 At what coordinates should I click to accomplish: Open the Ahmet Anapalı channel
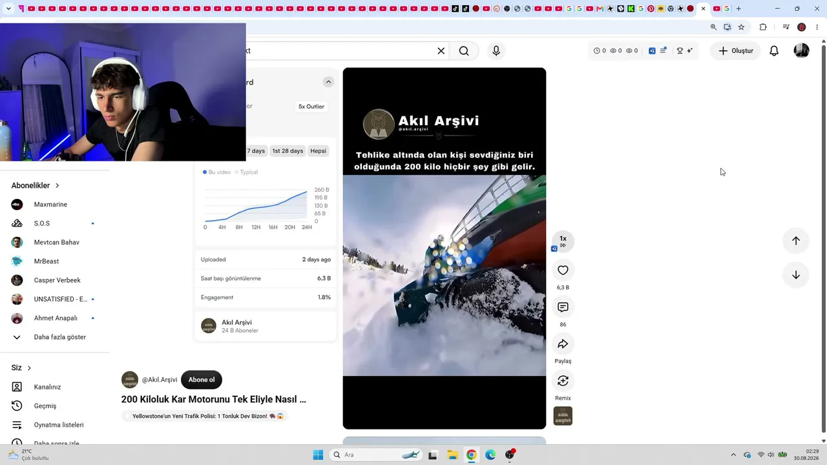pos(55,318)
